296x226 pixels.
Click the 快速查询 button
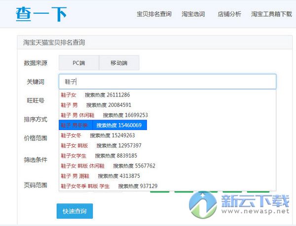(75, 211)
